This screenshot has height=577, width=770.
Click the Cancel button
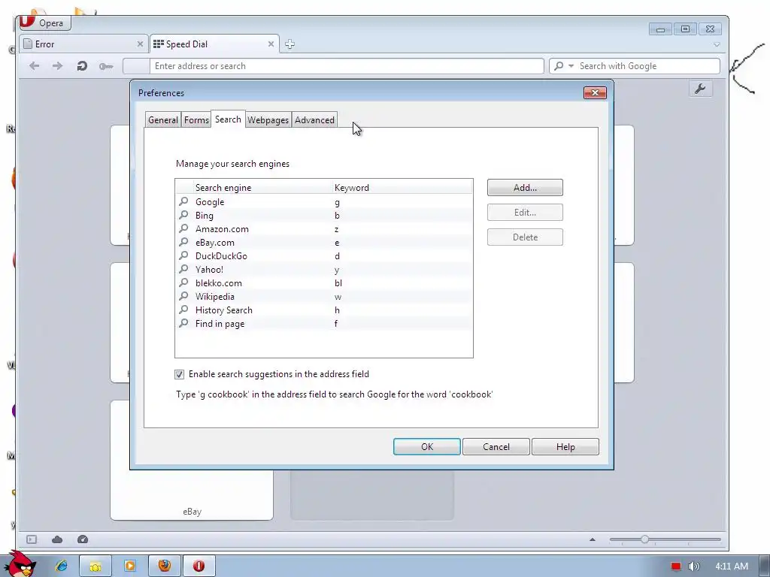pyautogui.click(x=496, y=446)
